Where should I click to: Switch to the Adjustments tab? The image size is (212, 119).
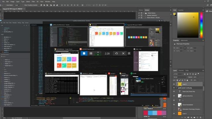tap(184, 40)
